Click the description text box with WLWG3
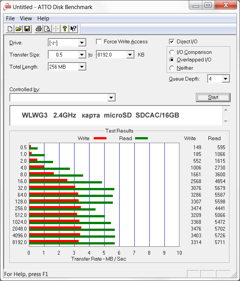 point(116,115)
